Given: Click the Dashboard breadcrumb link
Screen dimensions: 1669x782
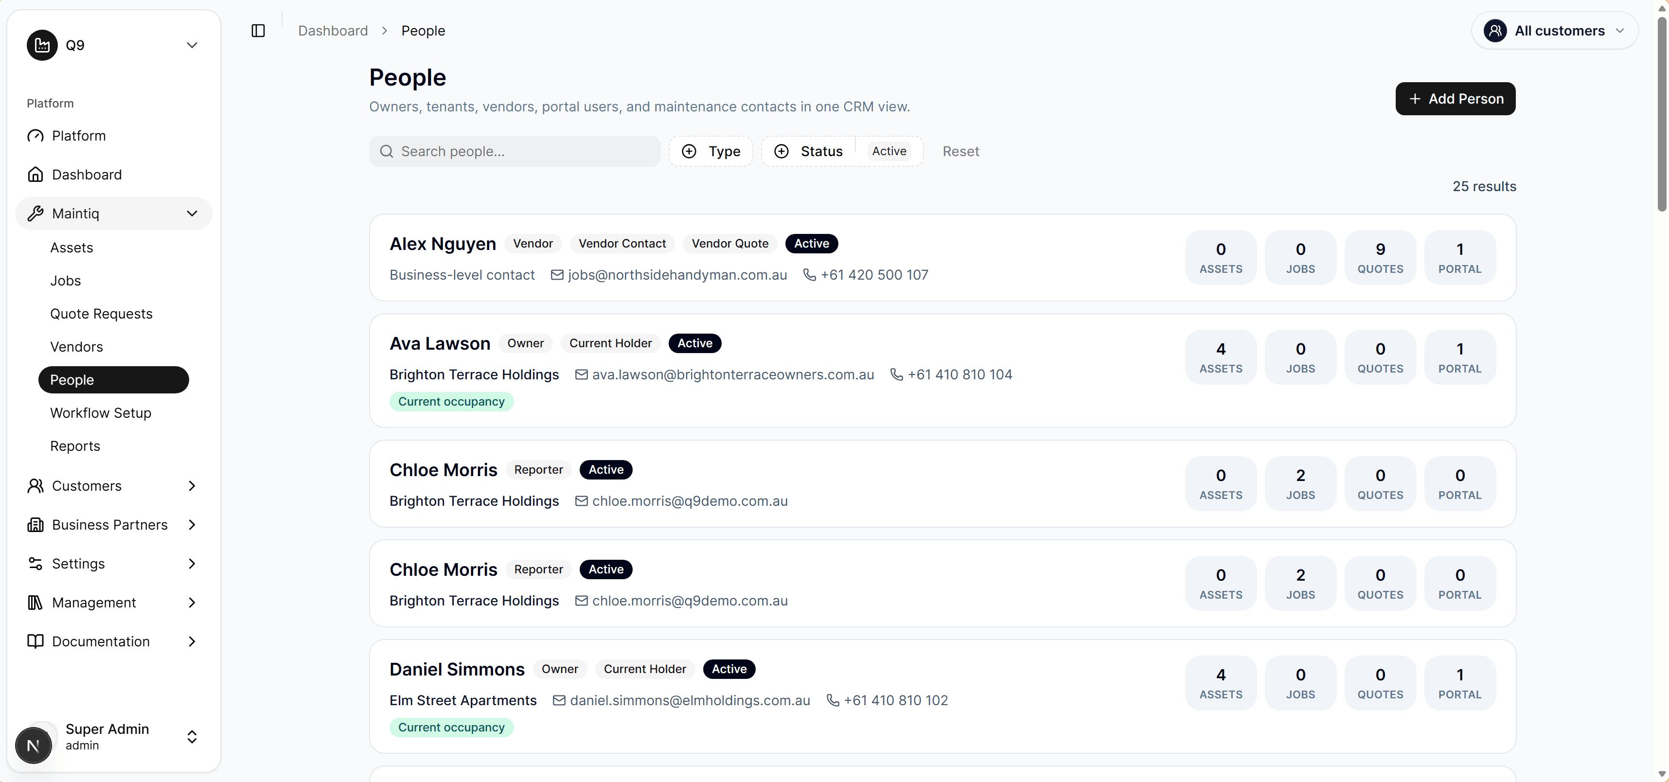Looking at the screenshot, I should tap(333, 31).
